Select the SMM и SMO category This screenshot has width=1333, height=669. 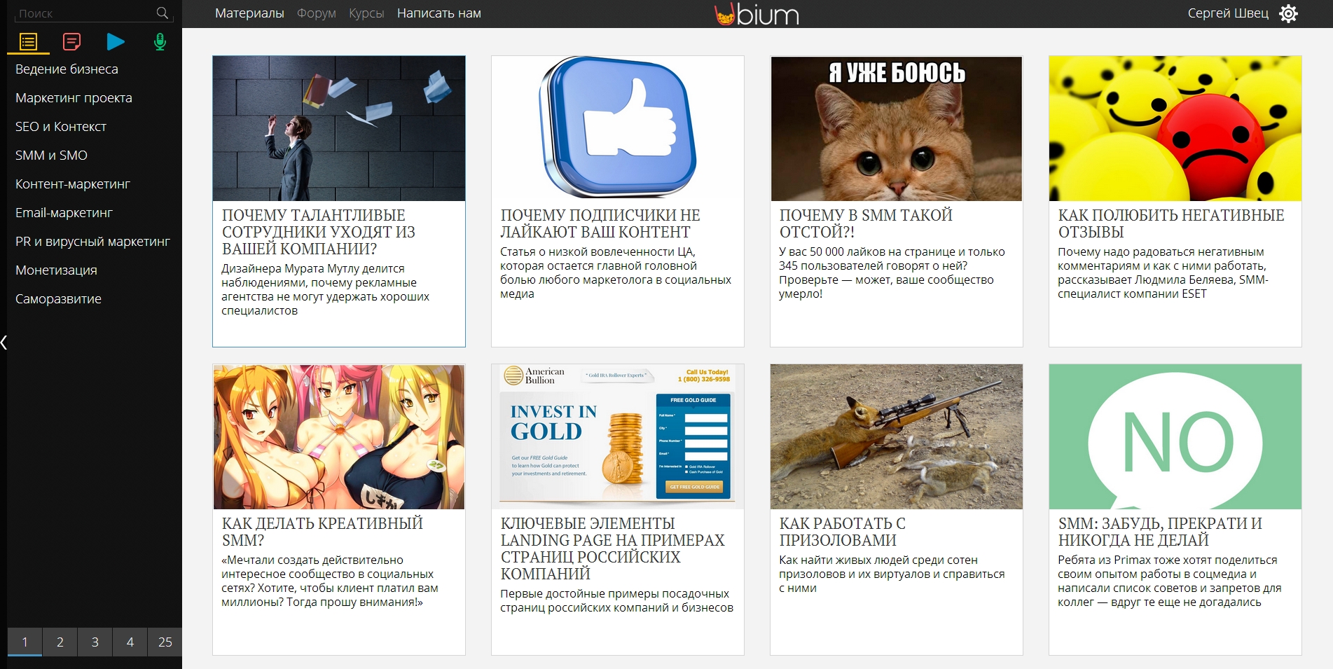[51, 156]
